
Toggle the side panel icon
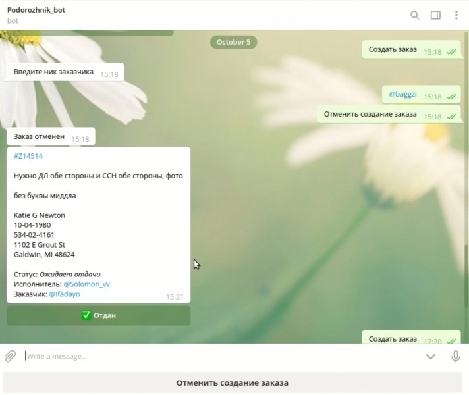pos(435,15)
